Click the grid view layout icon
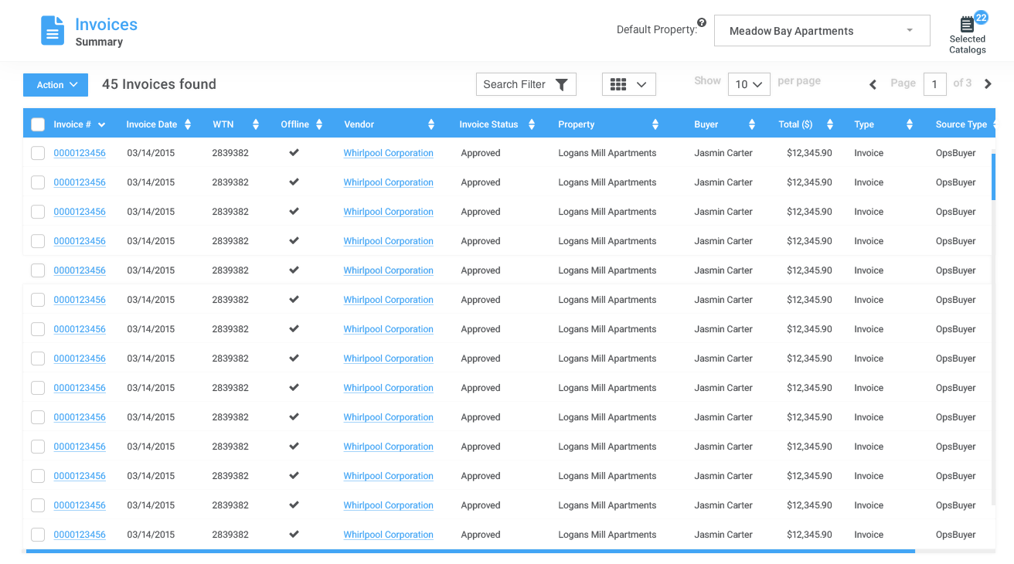 click(618, 84)
